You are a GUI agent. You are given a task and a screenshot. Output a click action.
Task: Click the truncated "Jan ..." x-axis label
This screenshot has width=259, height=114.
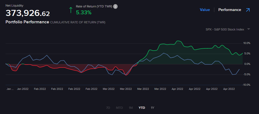[10, 89]
